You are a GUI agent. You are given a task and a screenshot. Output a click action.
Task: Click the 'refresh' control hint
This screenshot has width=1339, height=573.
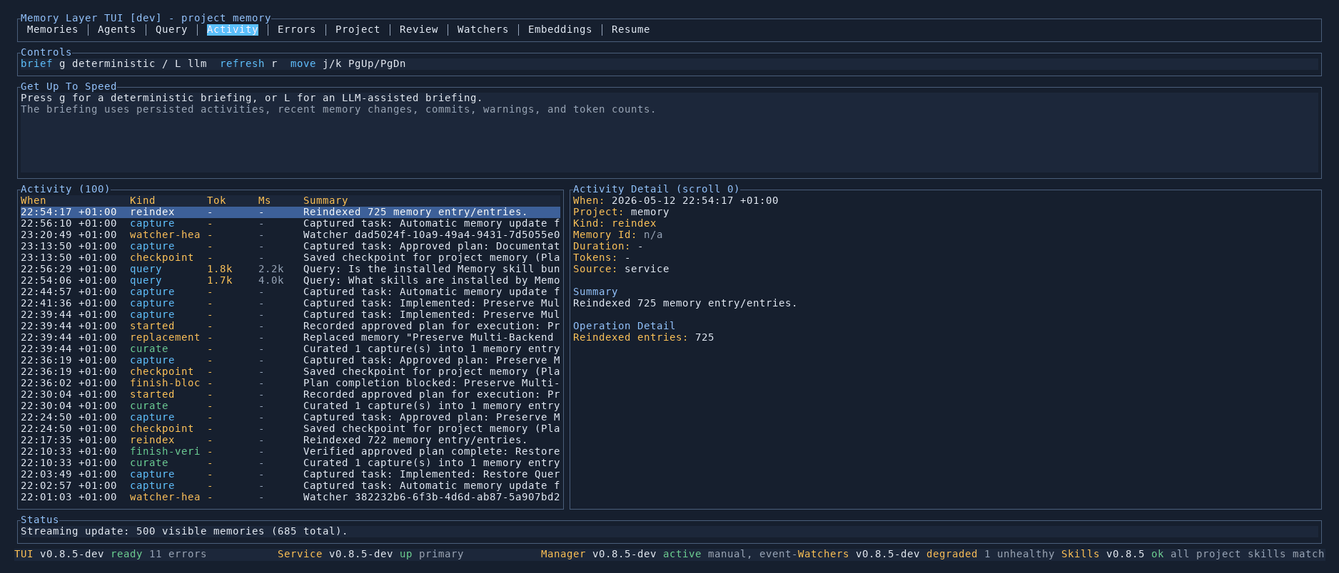[242, 64]
